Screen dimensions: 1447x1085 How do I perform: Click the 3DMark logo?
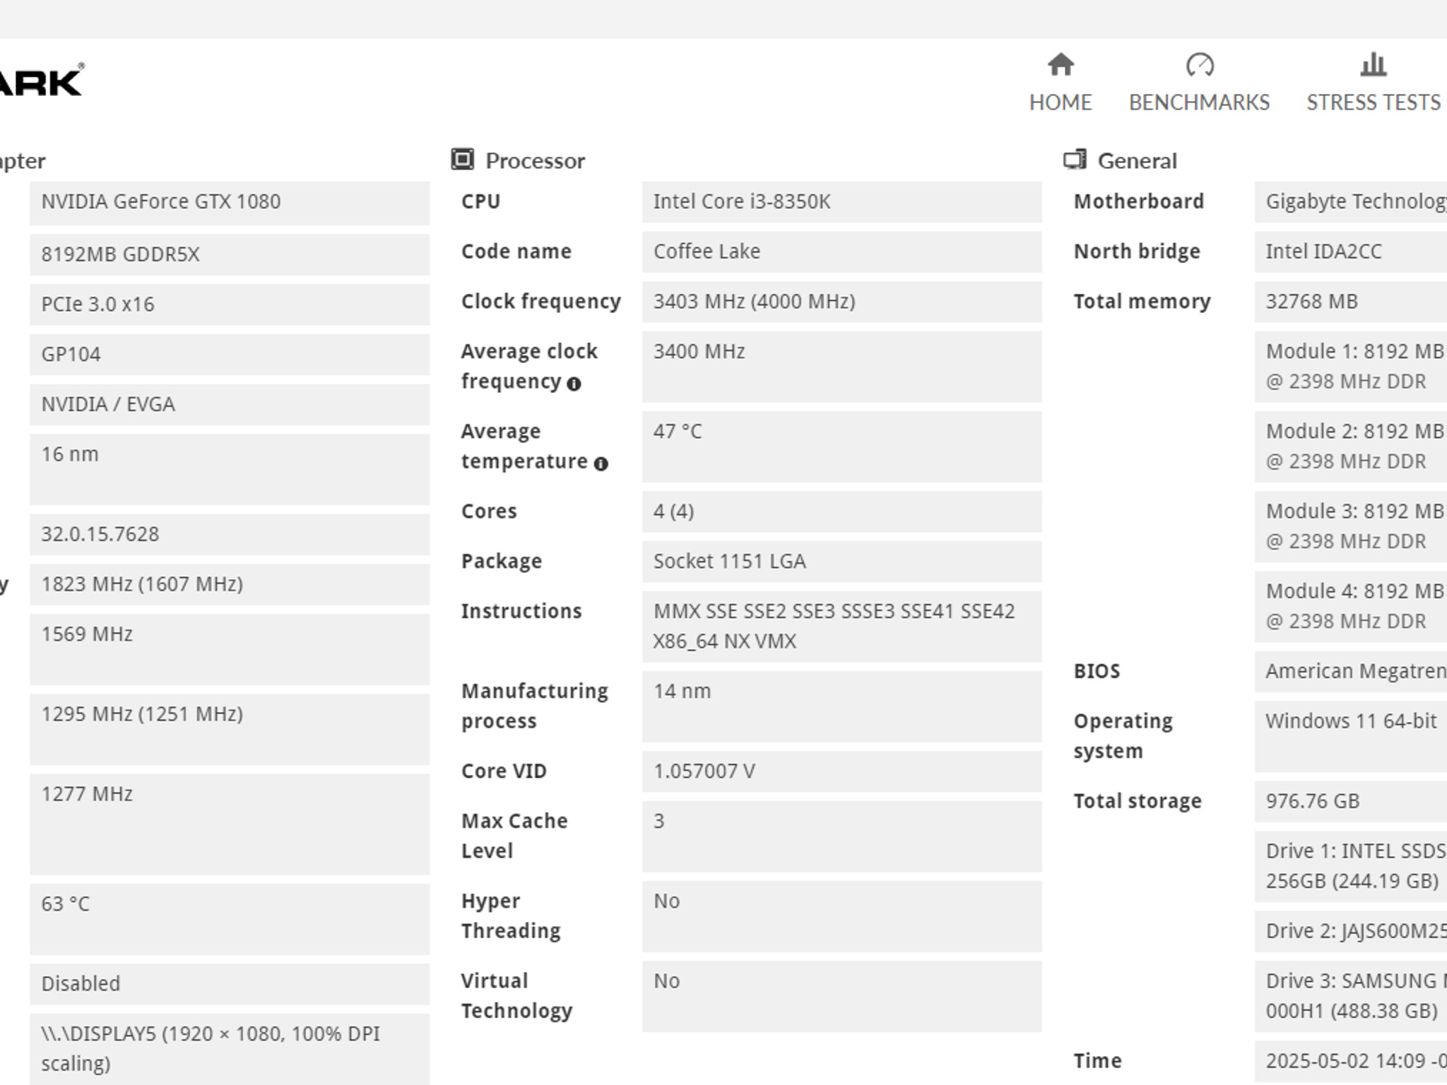click(41, 79)
